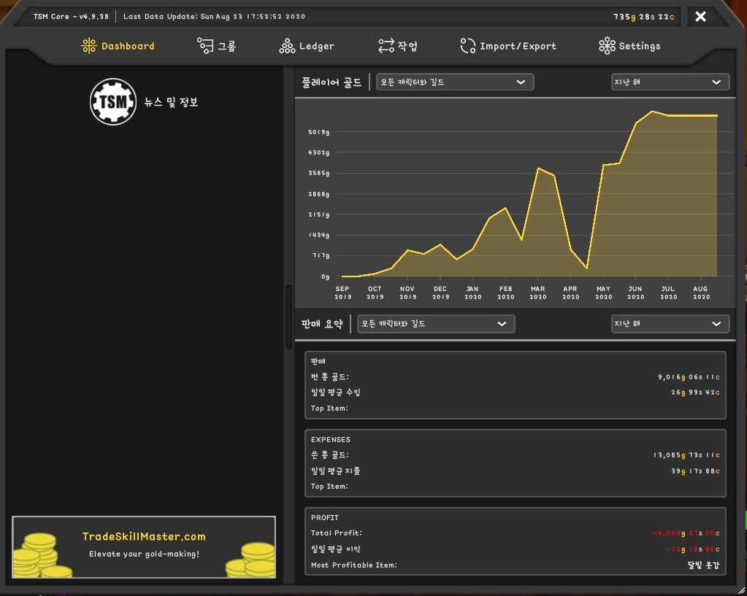Click the left panel vertical scrollbar handle
Image resolution: width=747 pixels, height=596 pixels.
288,317
